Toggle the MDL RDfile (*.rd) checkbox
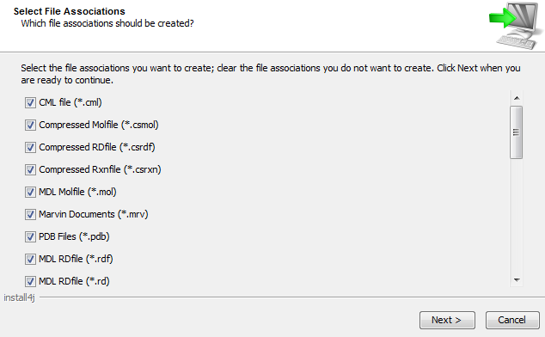545x337 pixels. point(30,281)
